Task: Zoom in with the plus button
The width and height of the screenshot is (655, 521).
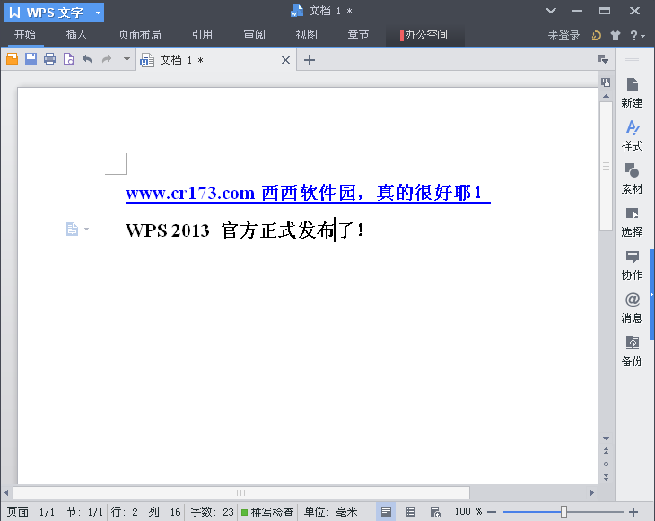Action: click(633, 512)
